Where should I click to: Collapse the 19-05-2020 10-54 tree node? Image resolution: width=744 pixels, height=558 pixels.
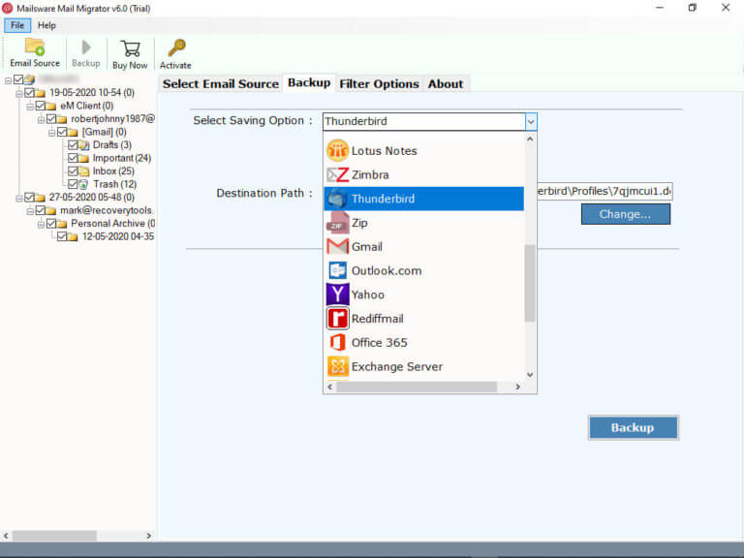coord(19,94)
